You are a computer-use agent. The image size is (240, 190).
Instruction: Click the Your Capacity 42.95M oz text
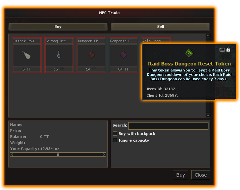point(35,149)
